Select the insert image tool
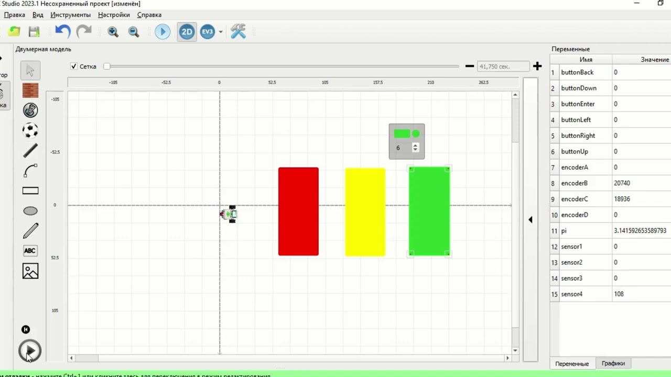This screenshot has height=377, width=671. click(x=30, y=271)
